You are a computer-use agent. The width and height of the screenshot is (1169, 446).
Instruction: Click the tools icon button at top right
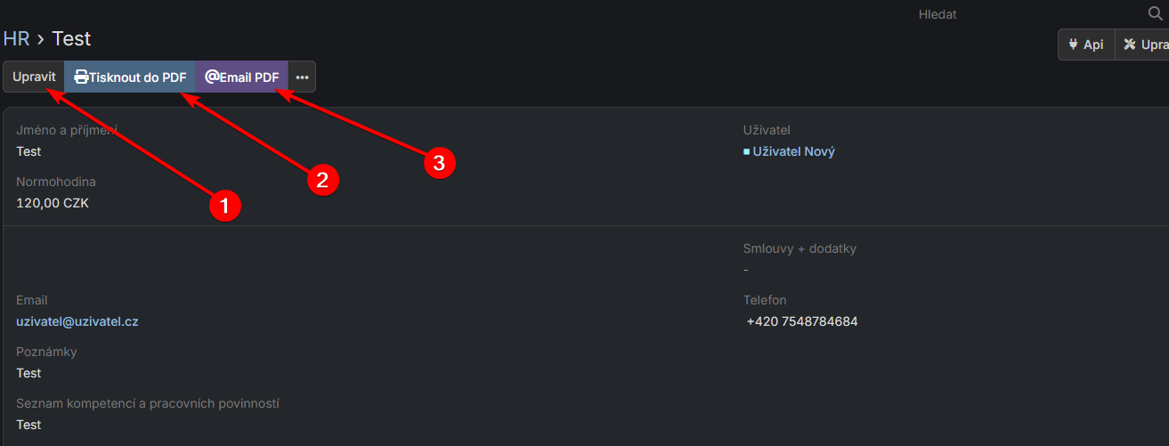1131,45
